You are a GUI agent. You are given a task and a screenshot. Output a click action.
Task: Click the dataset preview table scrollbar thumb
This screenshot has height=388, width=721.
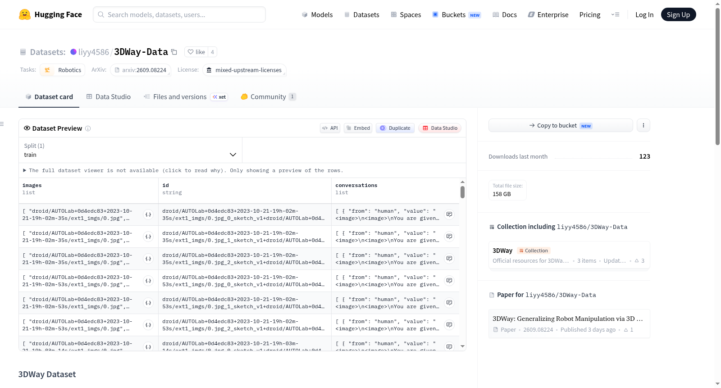[462, 192]
